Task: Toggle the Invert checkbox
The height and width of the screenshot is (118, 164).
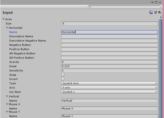Action: pyautogui.click(x=63, y=79)
